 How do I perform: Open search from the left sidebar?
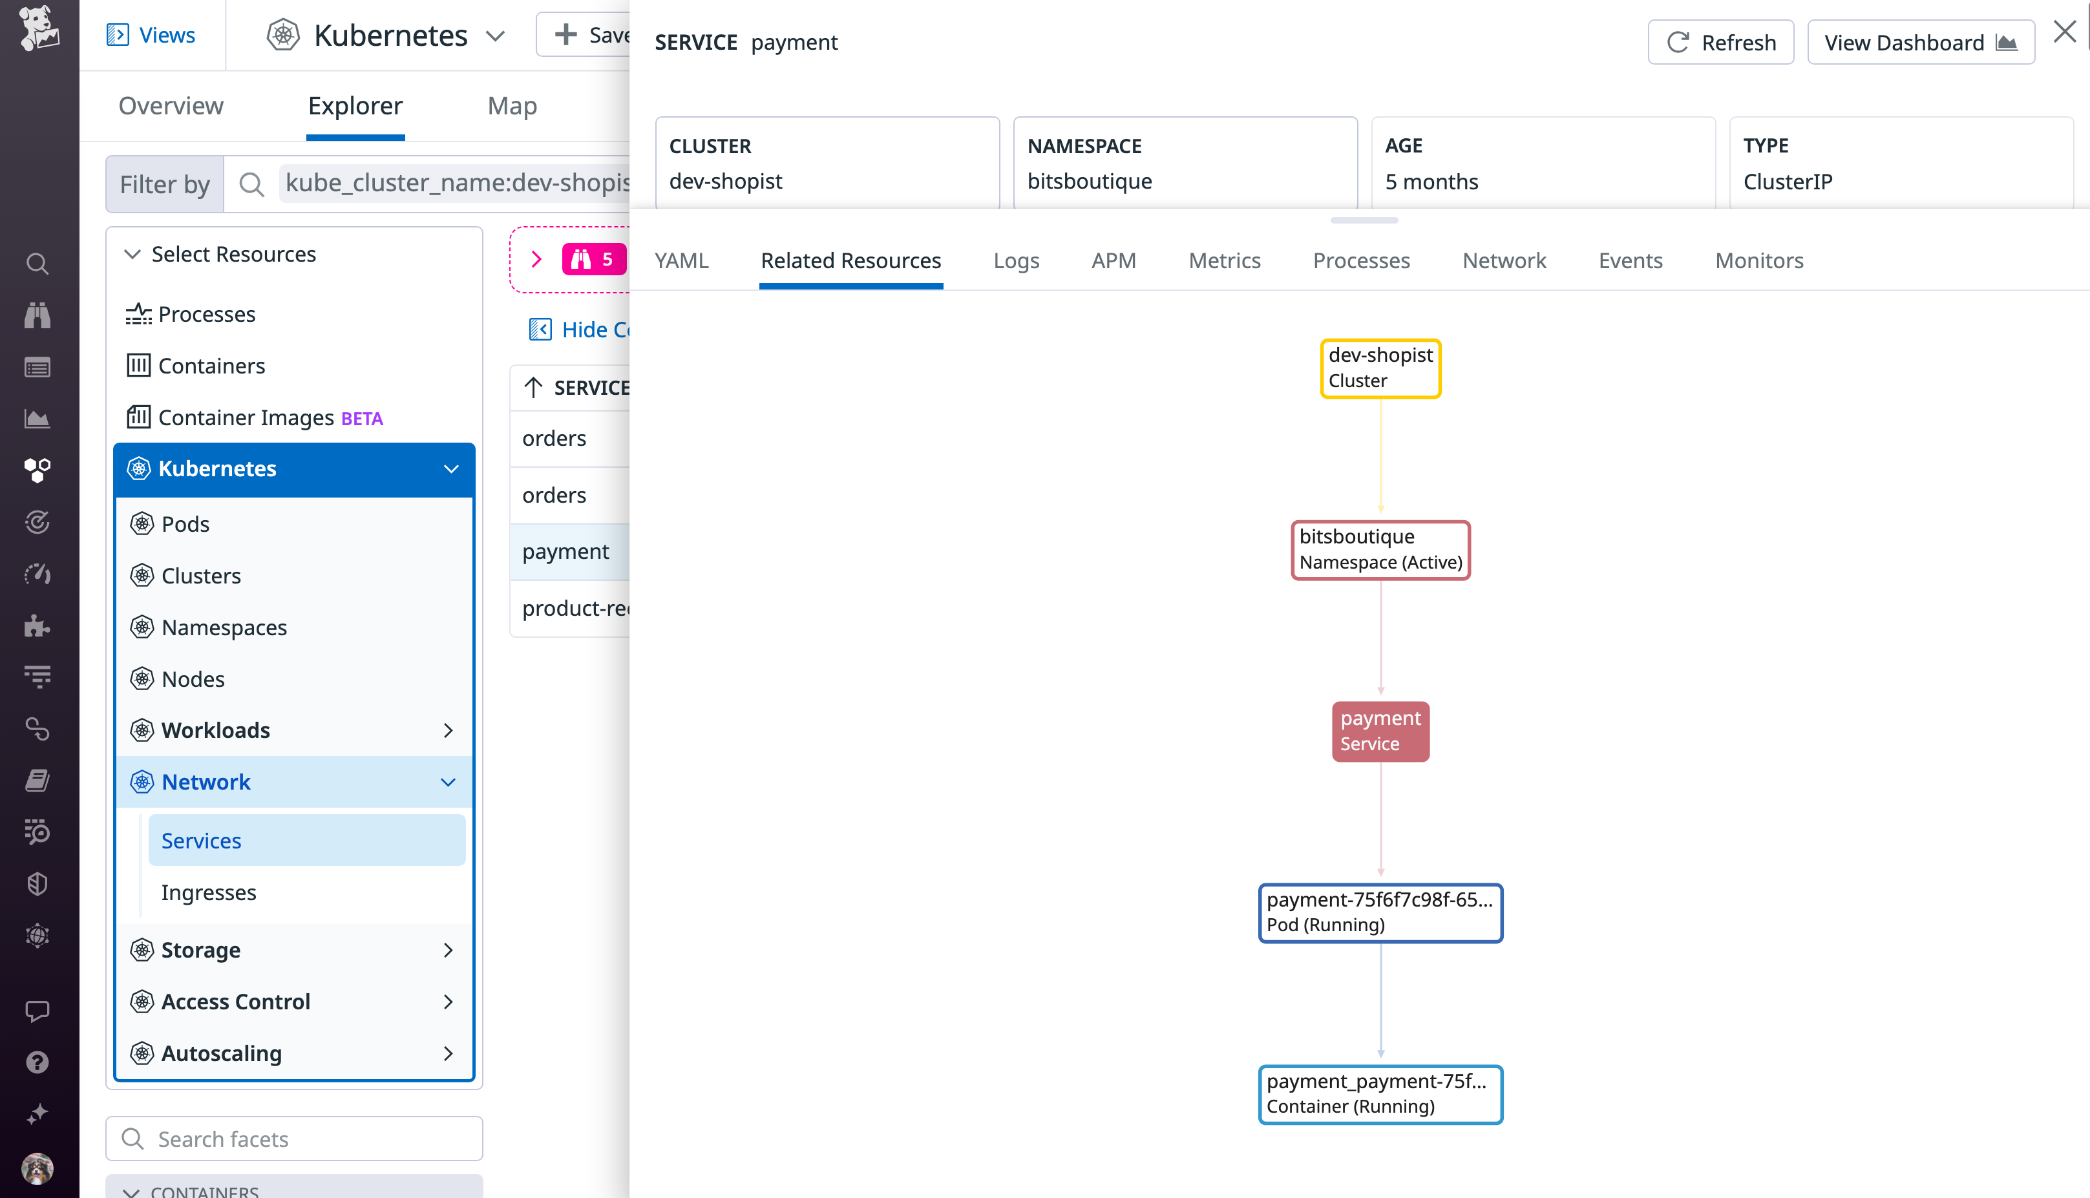point(38,263)
